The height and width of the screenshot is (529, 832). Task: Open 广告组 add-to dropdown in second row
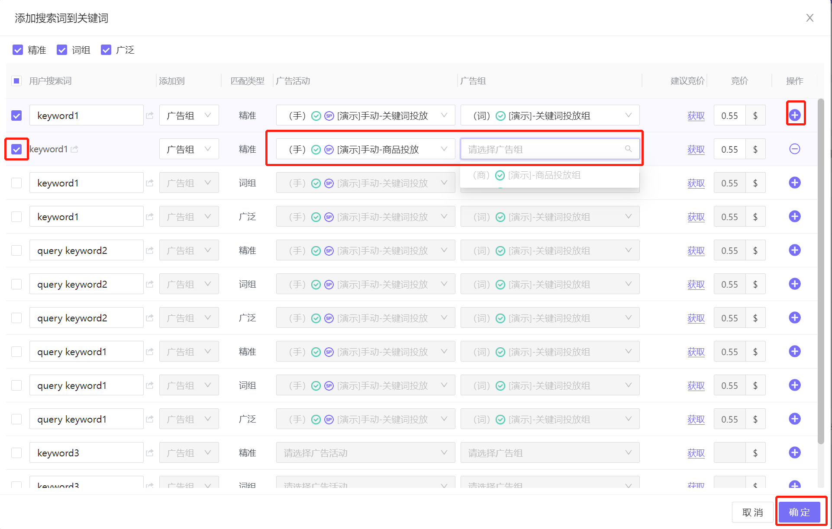coord(189,149)
